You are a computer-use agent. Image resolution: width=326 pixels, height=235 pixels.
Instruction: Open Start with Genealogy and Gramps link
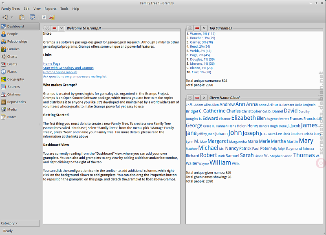click(x=68, y=68)
